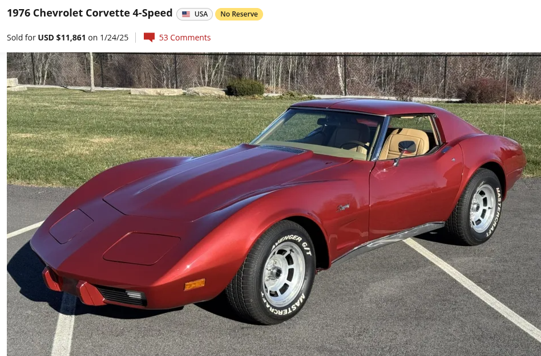Click the front wheel in the photo

click(x=272, y=273)
